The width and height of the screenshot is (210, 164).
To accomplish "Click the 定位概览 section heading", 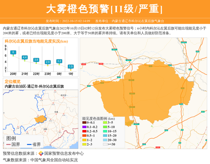I will pyautogui.click(x=13, y=81).
